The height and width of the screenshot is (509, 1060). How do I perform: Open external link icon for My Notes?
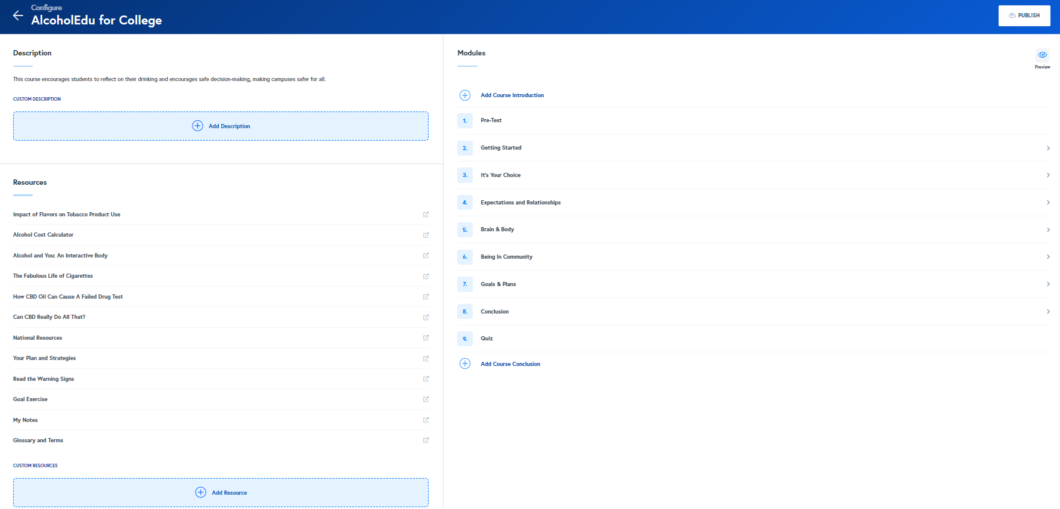coord(426,420)
